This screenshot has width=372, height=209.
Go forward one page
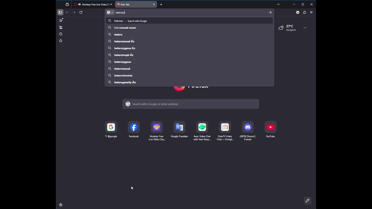[x=74, y=12]
